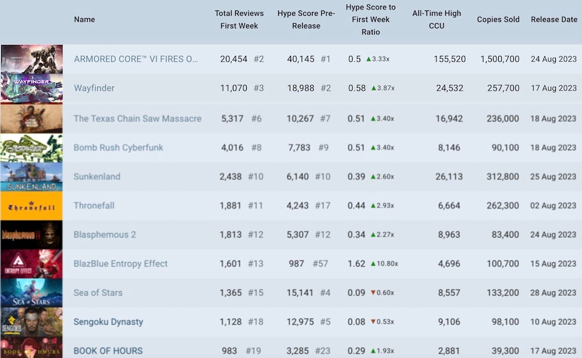Screen dimensions: 582x358
Task: Open the BOOK OF HOURS cover thumbnail
Action: [x=31, y=348]
